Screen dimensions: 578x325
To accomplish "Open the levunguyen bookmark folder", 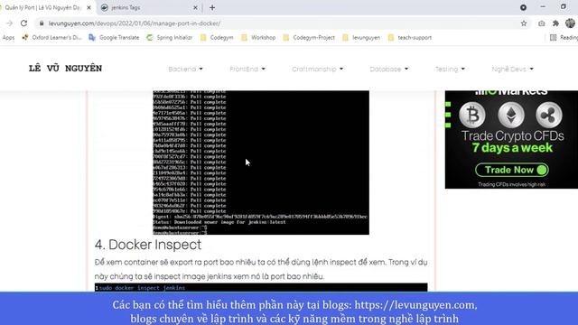I will click(361, 38).
